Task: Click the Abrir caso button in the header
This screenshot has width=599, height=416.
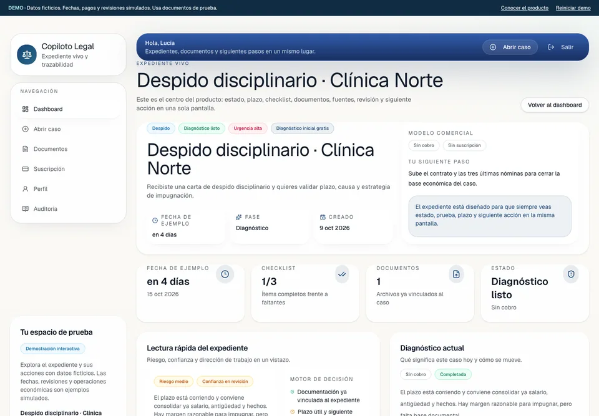Action: click(x=510, y=47)
